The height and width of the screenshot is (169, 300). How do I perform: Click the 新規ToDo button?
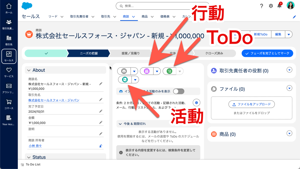(260, 35)
